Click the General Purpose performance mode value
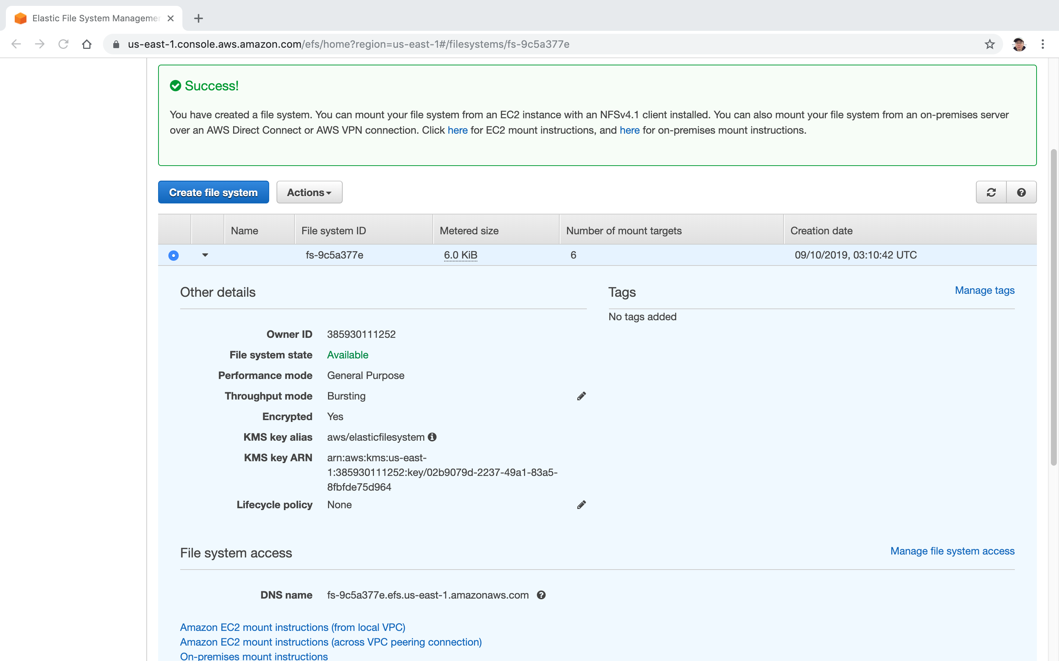Screen dimensions: 1059x661 [x=366, y=376]
